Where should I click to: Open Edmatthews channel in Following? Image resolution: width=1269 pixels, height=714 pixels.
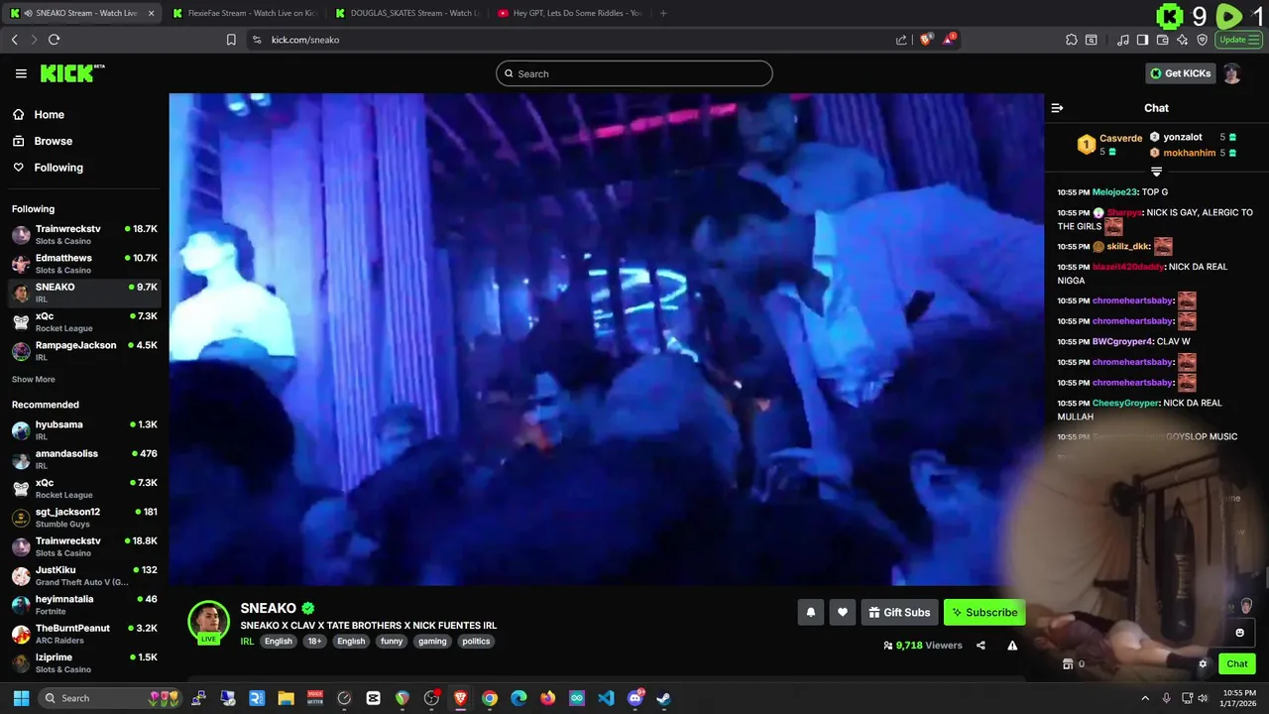(84, 264)
